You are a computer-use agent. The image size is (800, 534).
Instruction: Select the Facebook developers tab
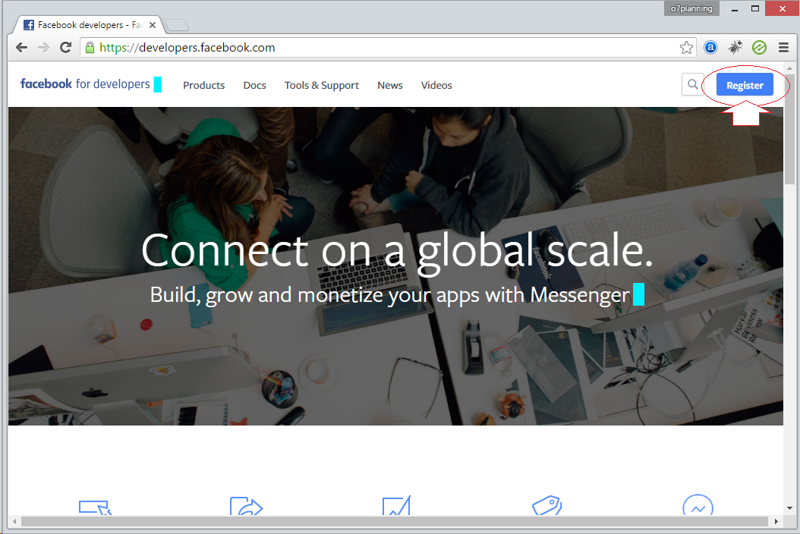pyautogui.click(x=90, y=25)
